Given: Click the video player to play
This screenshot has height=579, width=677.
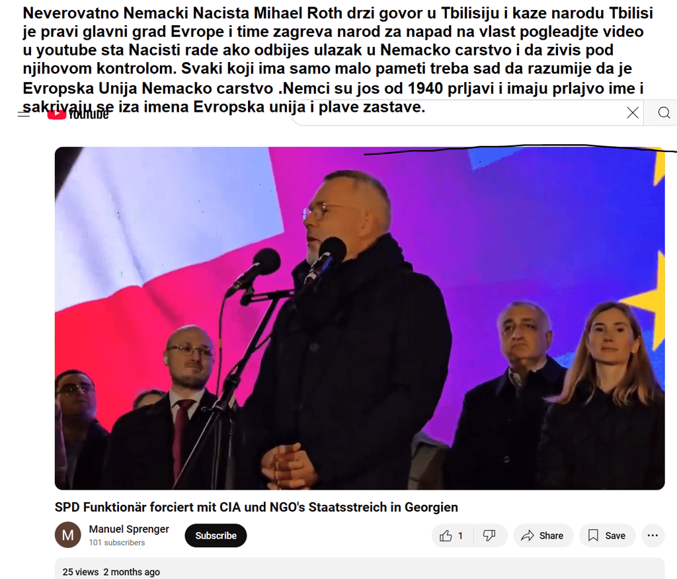Looking at the screenshot, I should click(x=359, y=318).
